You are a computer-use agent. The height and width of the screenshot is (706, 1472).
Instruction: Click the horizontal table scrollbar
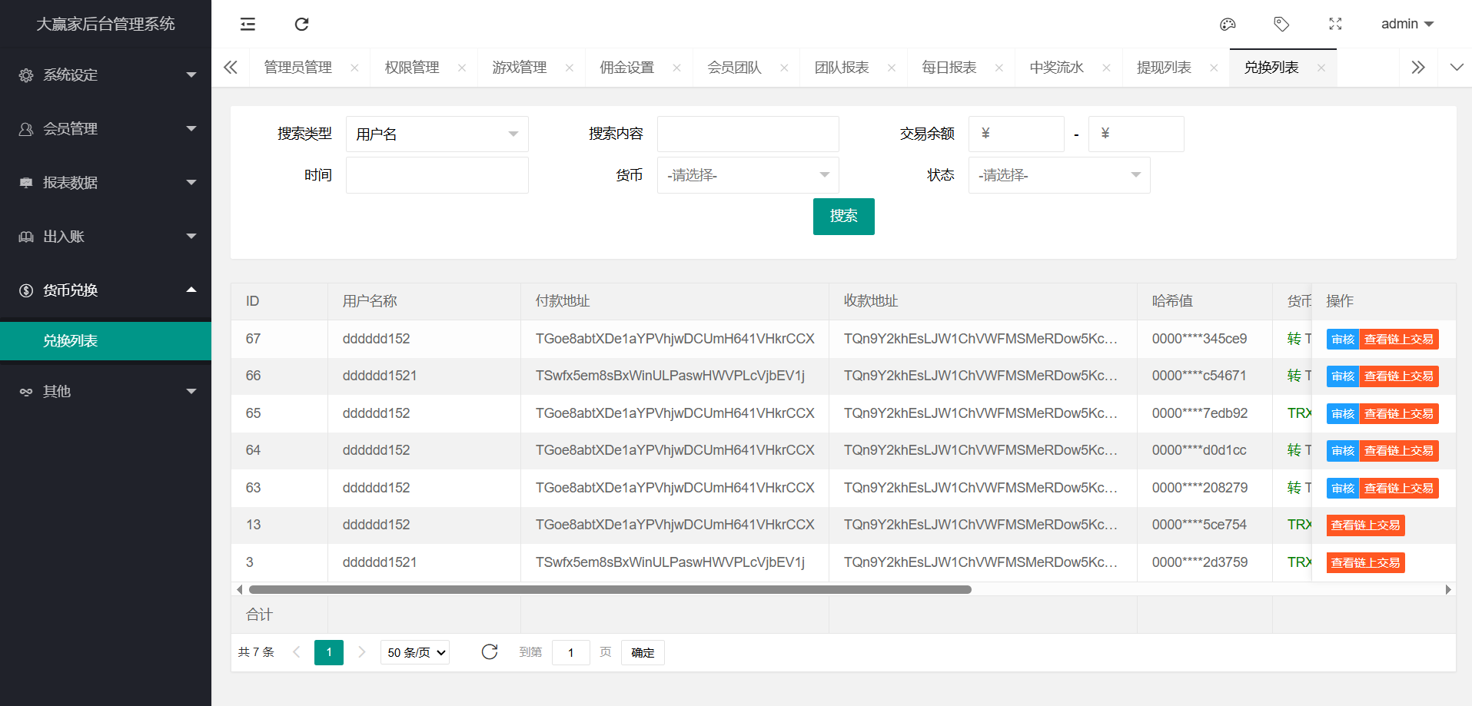point(610,590)
